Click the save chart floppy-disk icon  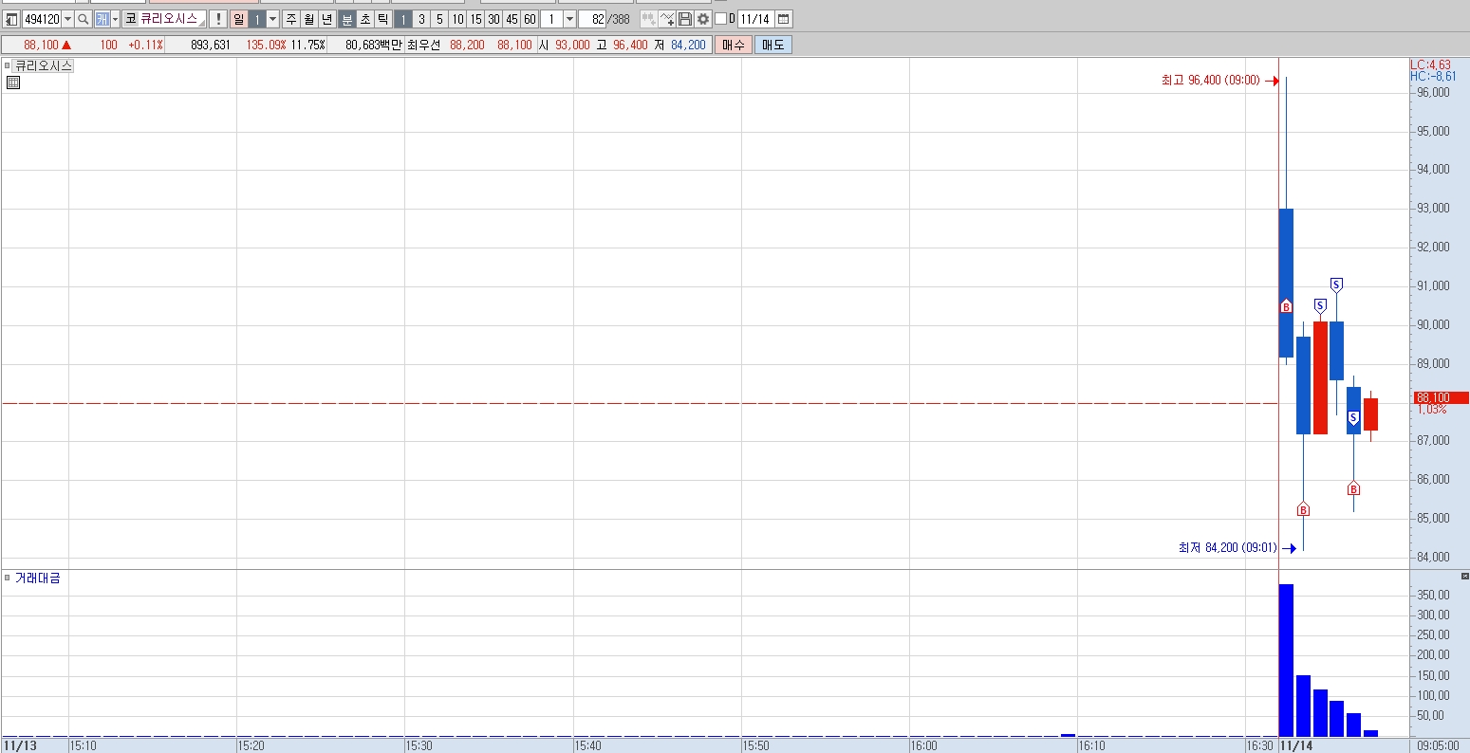pyautogui.click(x=685, y=19)
